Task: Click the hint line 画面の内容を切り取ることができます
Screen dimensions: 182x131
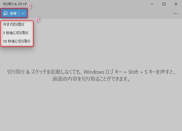Action: pyautogui.click(x=91, y=79)
